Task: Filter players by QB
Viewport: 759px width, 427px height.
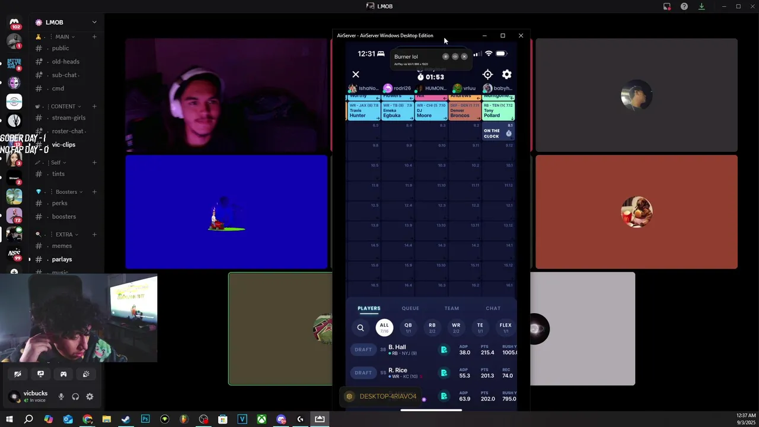Action: point(408,327)
